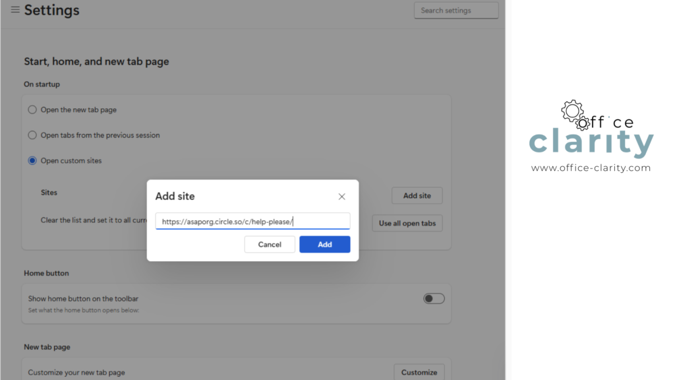Viewport: 675px width, 380px height.
Task: Open Customize for the new tab page
Action: click(x=419, y=372)
